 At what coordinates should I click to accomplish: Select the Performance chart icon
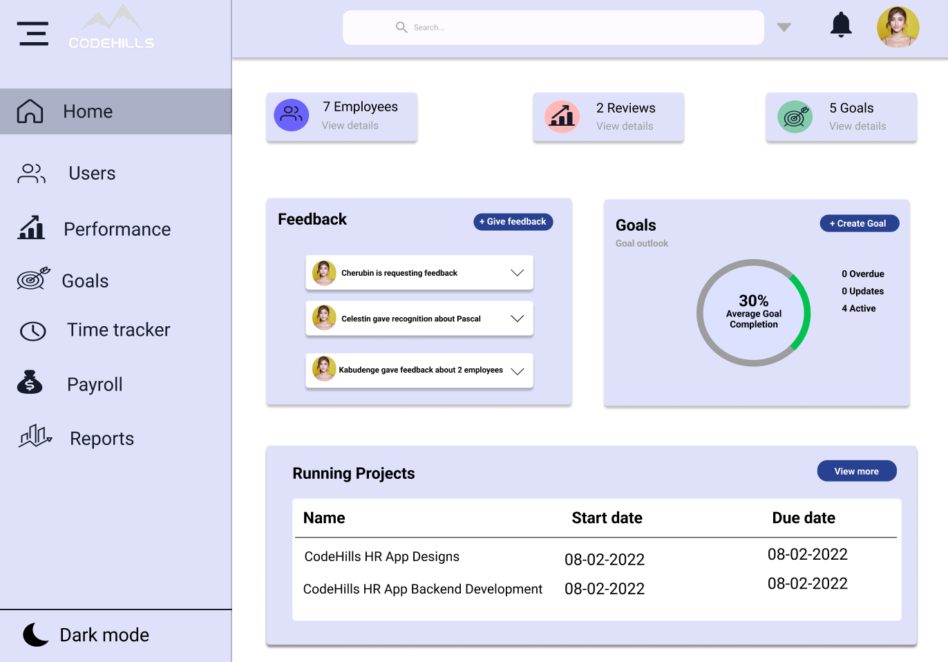point(30,228)
